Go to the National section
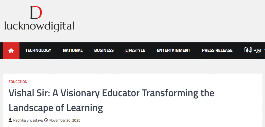Screen dimensions: 265x127 pyautogui.click(x=73, y=50)
